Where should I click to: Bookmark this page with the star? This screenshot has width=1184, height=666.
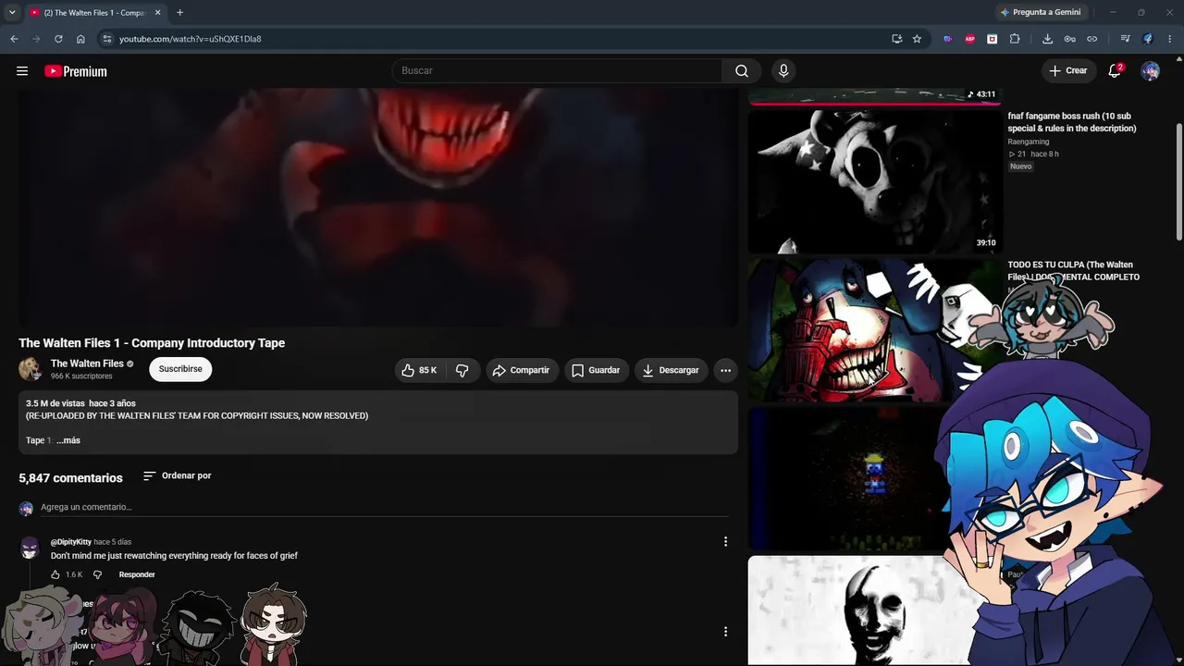[x=917, y=39]
